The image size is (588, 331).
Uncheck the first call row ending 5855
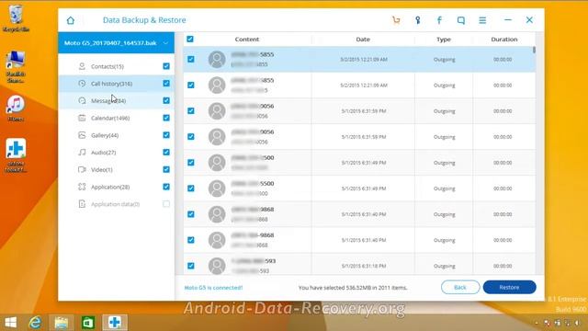(x=191, y=59)
